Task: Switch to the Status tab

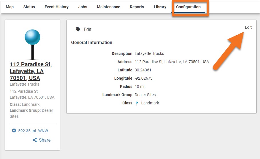Action: pyautogui.click(x=29, y=7)
